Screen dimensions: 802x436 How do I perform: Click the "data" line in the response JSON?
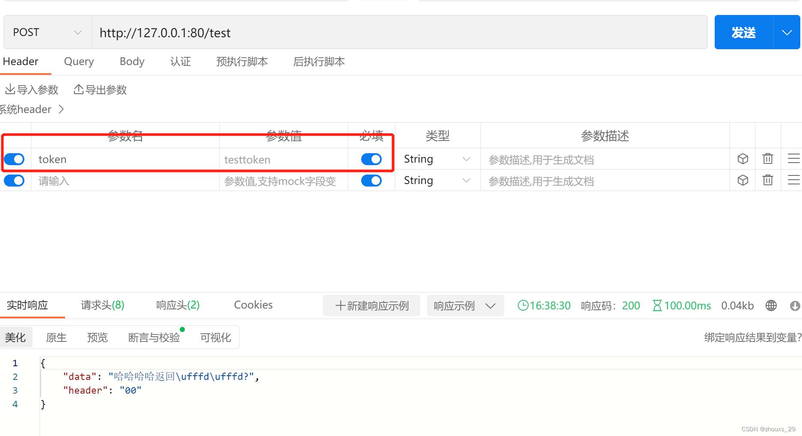161,377
